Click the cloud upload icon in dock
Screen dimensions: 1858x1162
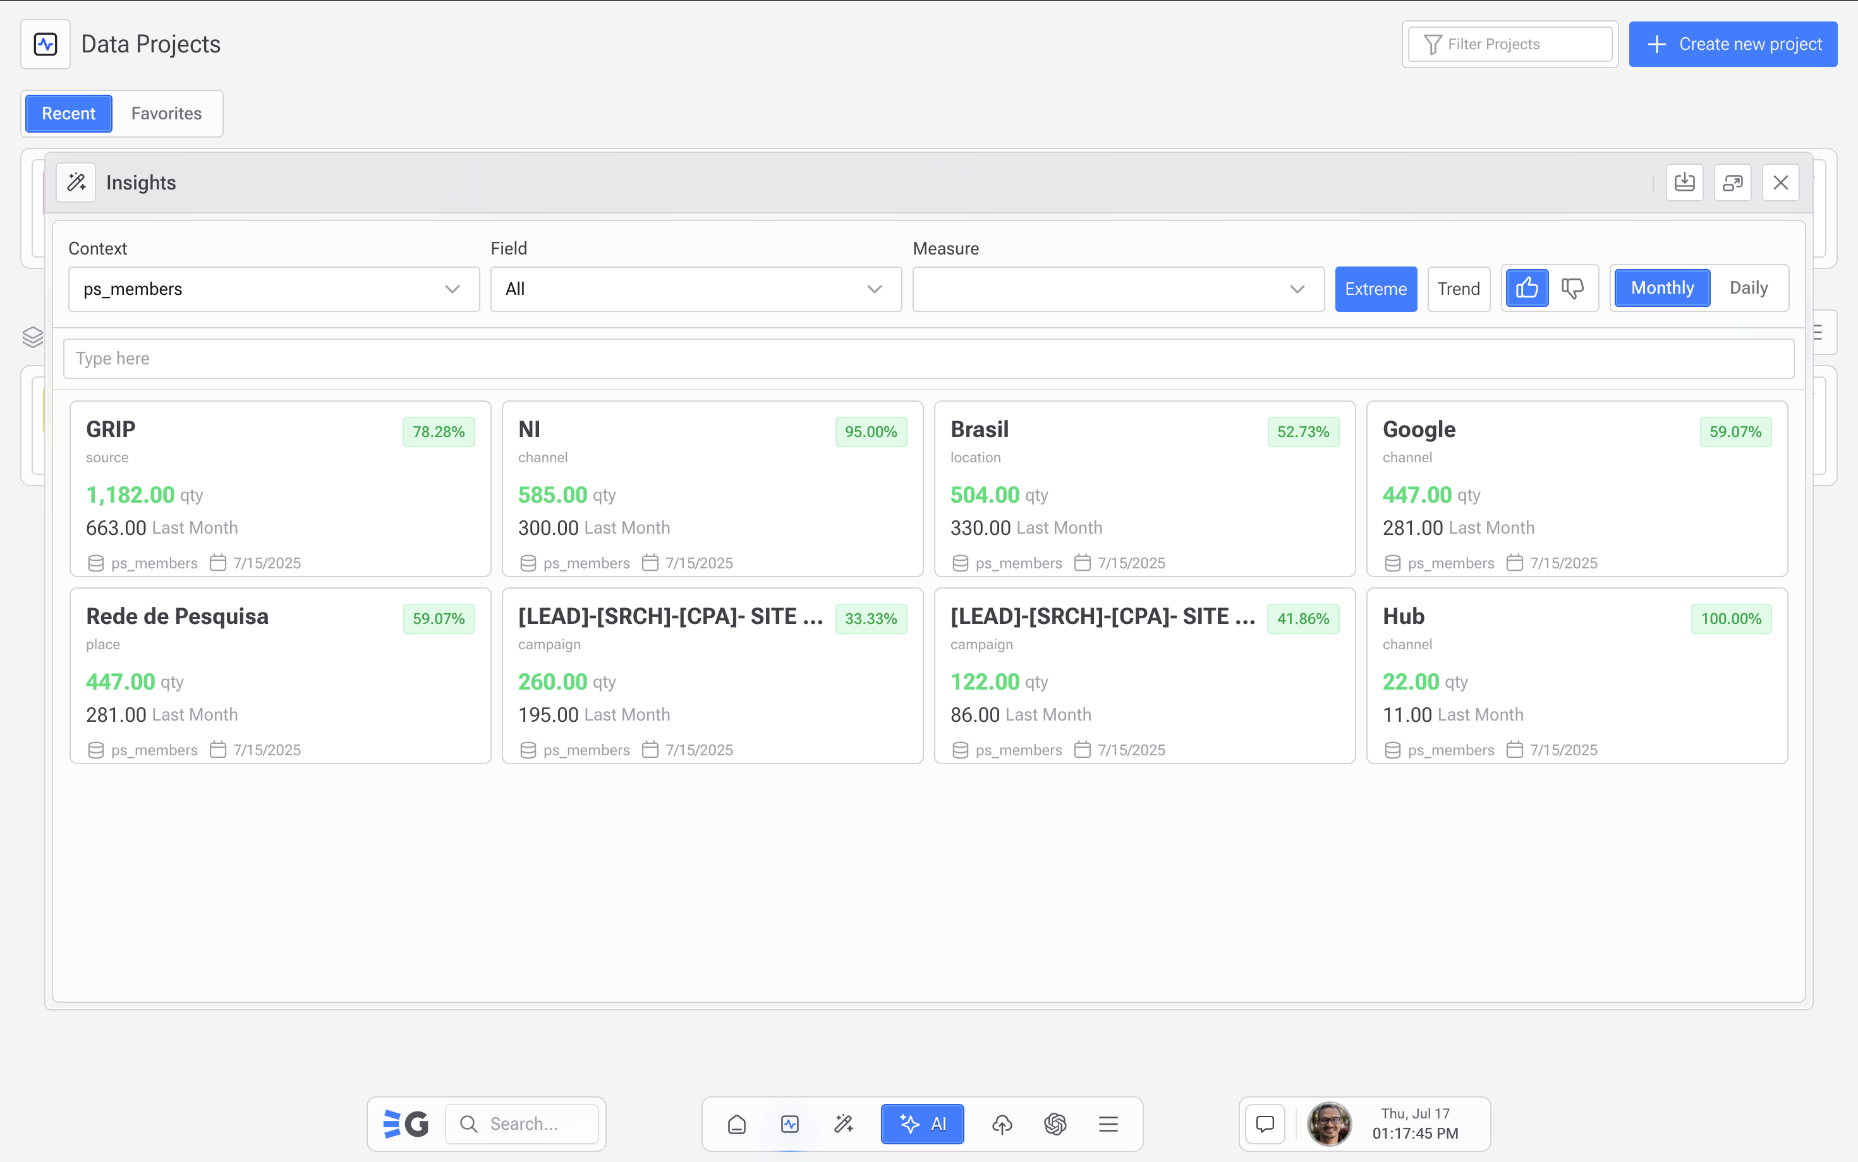(x=1001, y=1124)
